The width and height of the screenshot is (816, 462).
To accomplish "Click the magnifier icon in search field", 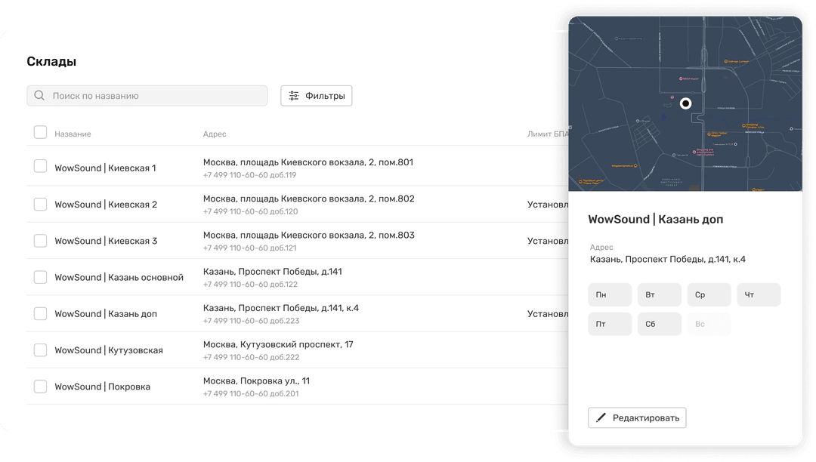I will (39, 96).
